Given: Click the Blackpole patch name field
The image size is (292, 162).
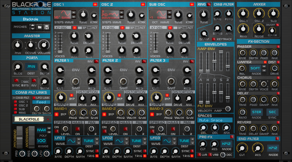Looking at the screenshot, I should coord(31,19).
